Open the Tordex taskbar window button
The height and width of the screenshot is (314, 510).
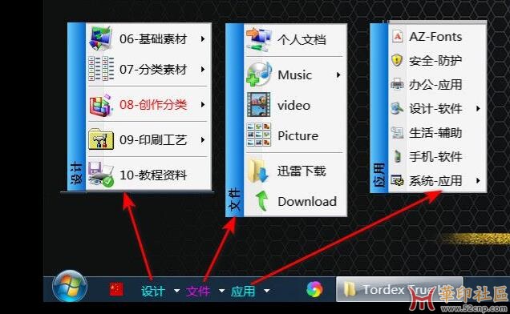(399, 289)
